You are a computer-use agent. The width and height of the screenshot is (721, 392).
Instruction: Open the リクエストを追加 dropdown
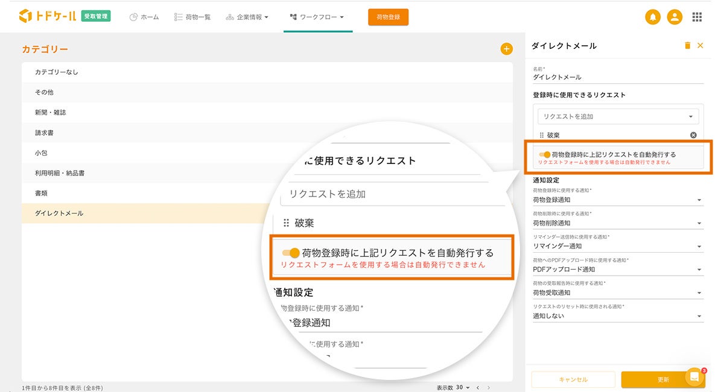tap(618, 116)
